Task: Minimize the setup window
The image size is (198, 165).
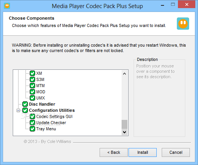Action: tap(162, 5)
